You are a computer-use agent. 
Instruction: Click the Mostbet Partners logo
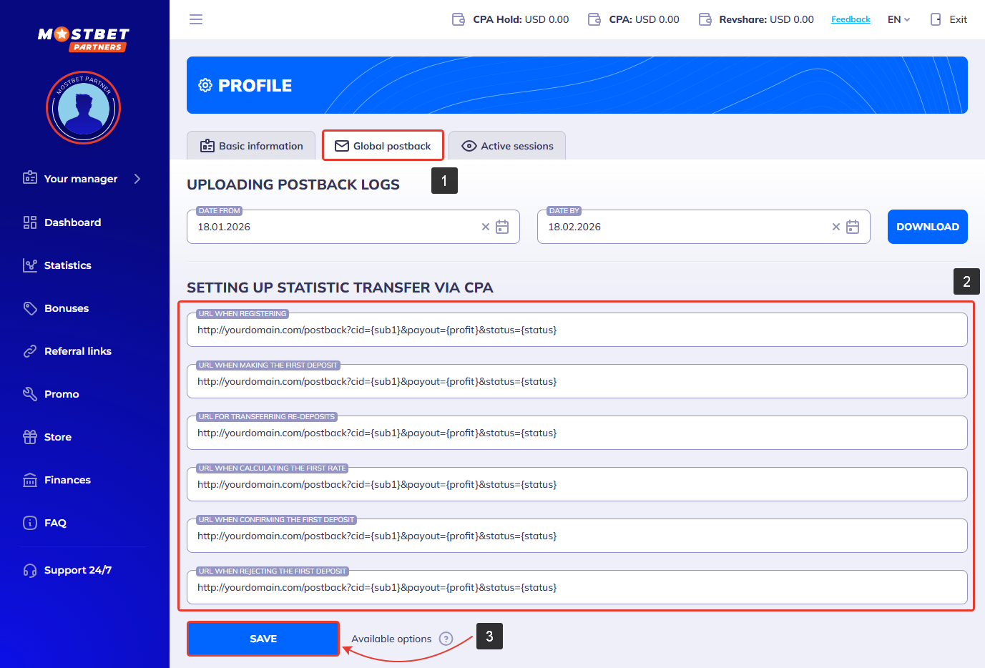pos(84,39)
